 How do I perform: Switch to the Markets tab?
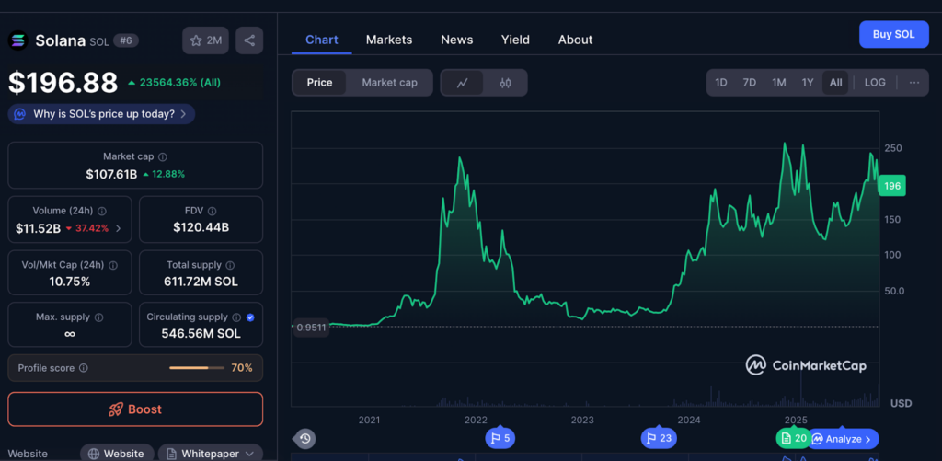click(x=389, y=40)
